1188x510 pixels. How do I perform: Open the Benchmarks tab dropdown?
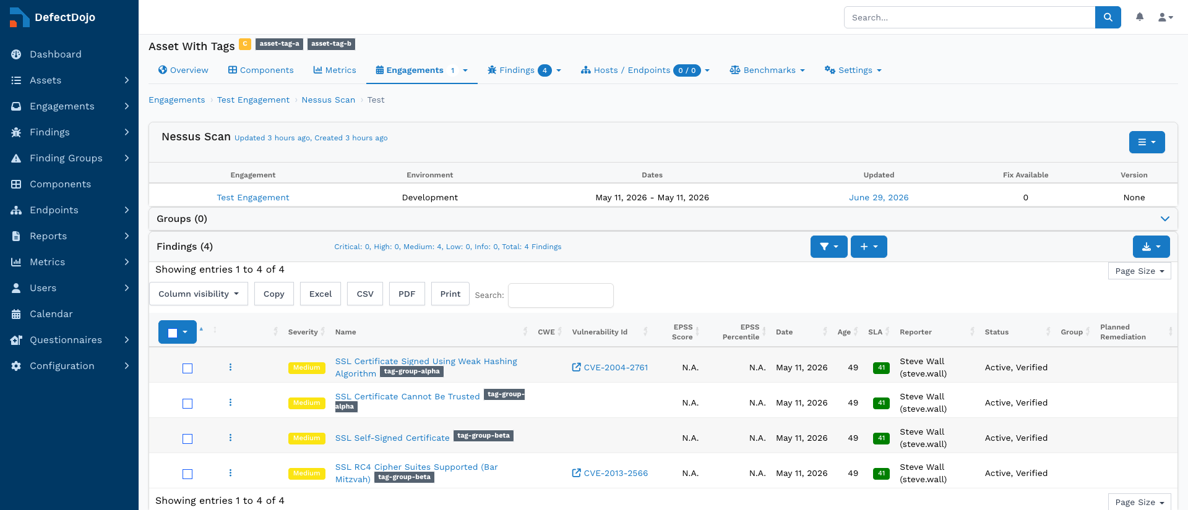[x=767, y=70]
